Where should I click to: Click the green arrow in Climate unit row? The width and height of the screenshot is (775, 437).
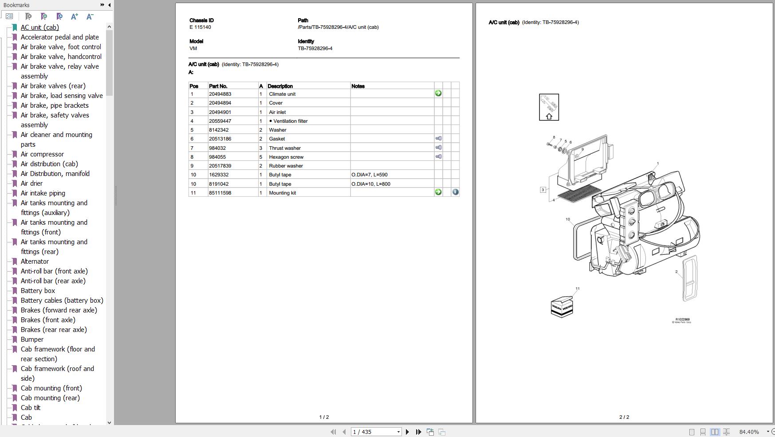(438, 93)
